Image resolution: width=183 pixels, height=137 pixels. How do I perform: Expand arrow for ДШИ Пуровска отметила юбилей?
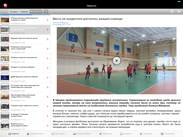[x=48, y=77]
